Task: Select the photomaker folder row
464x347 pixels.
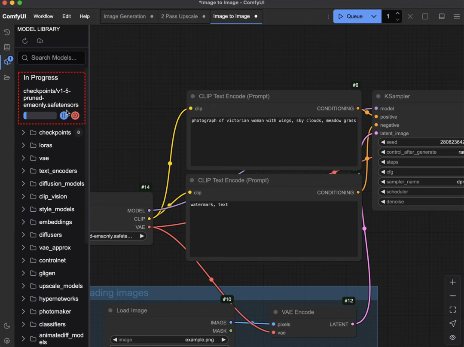Action: 52,311
